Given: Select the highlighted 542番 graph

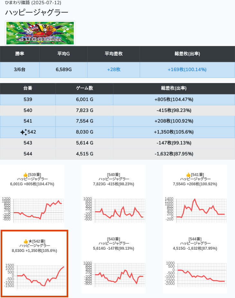Looking at the screenshot, I should pyautogui.click(x=34, y=263).
